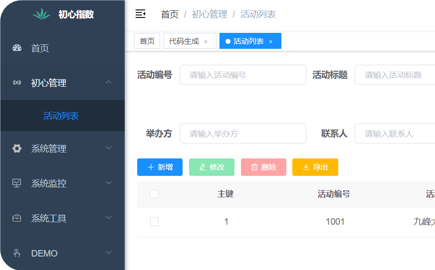Click the green lotus logo icon
435x270 pixels.
(x=42, y=14)
